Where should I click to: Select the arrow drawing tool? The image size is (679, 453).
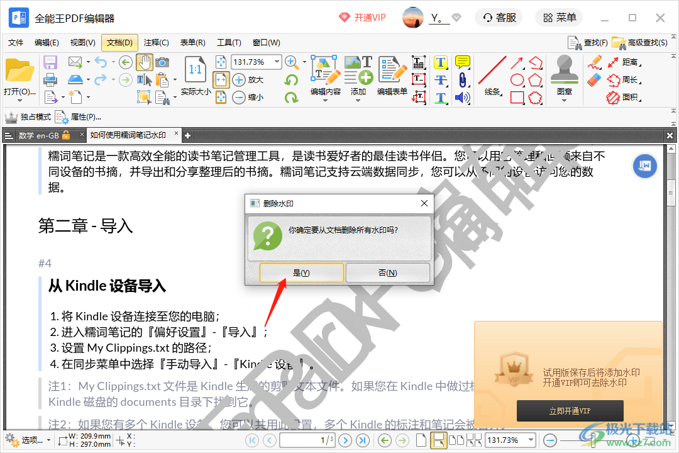pyautogui.click(x=517, y=64)
